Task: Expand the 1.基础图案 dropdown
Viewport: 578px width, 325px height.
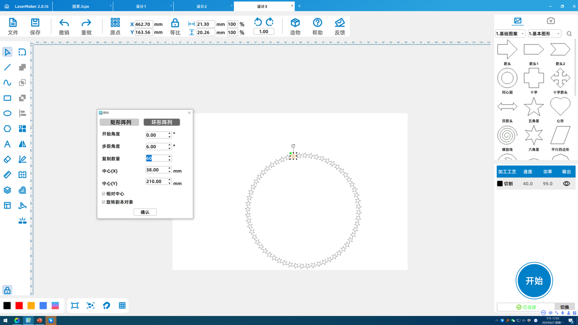Action: click(510, 34)
